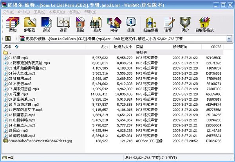Image resolution: width=235 pixels, height=162 pixels.
Task: Click the audio icon of 05 红磨坊.mp3
Action: point(5,78)
